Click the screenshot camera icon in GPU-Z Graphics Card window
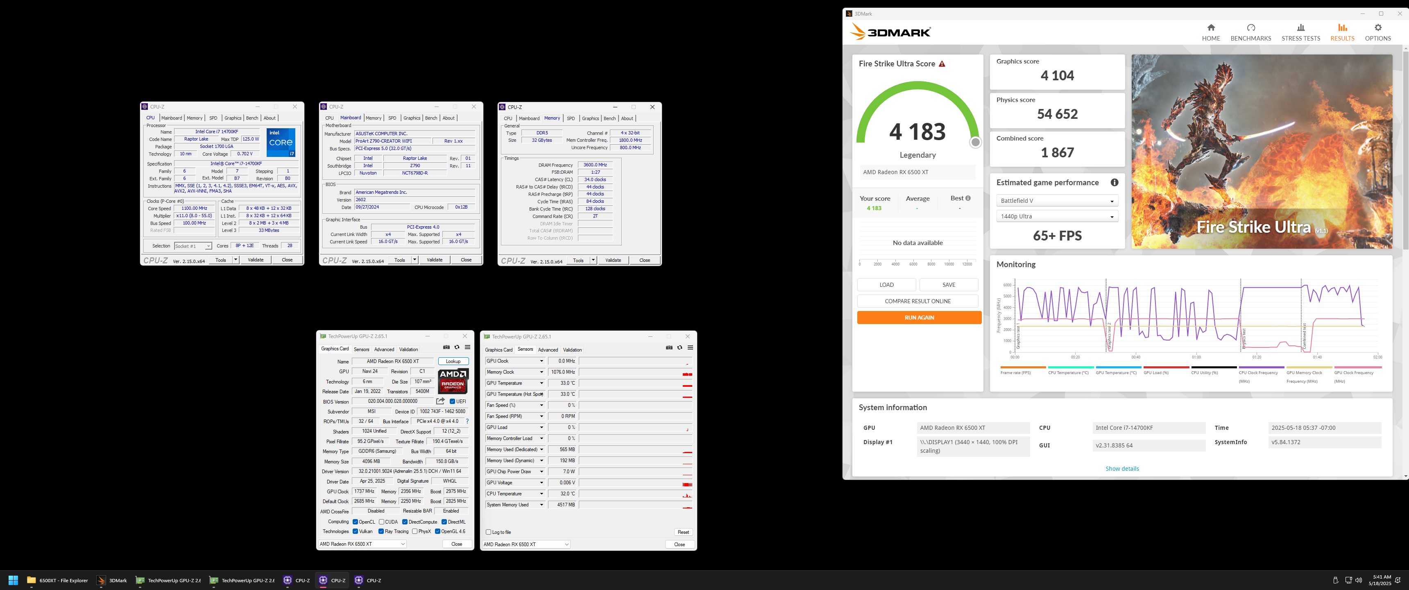The image size is (1409, 590). (x=446, y=347)
